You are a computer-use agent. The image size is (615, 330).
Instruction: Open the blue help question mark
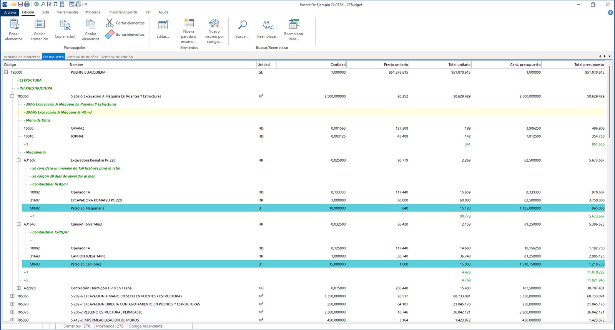610,13
